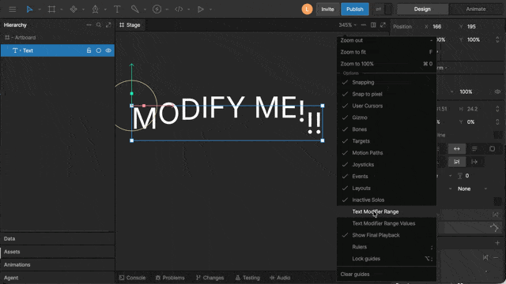Viewport: 506px width, 284px height.
Task: Open Select tool dropdown arrow
Action: click(x=40, y=9)
